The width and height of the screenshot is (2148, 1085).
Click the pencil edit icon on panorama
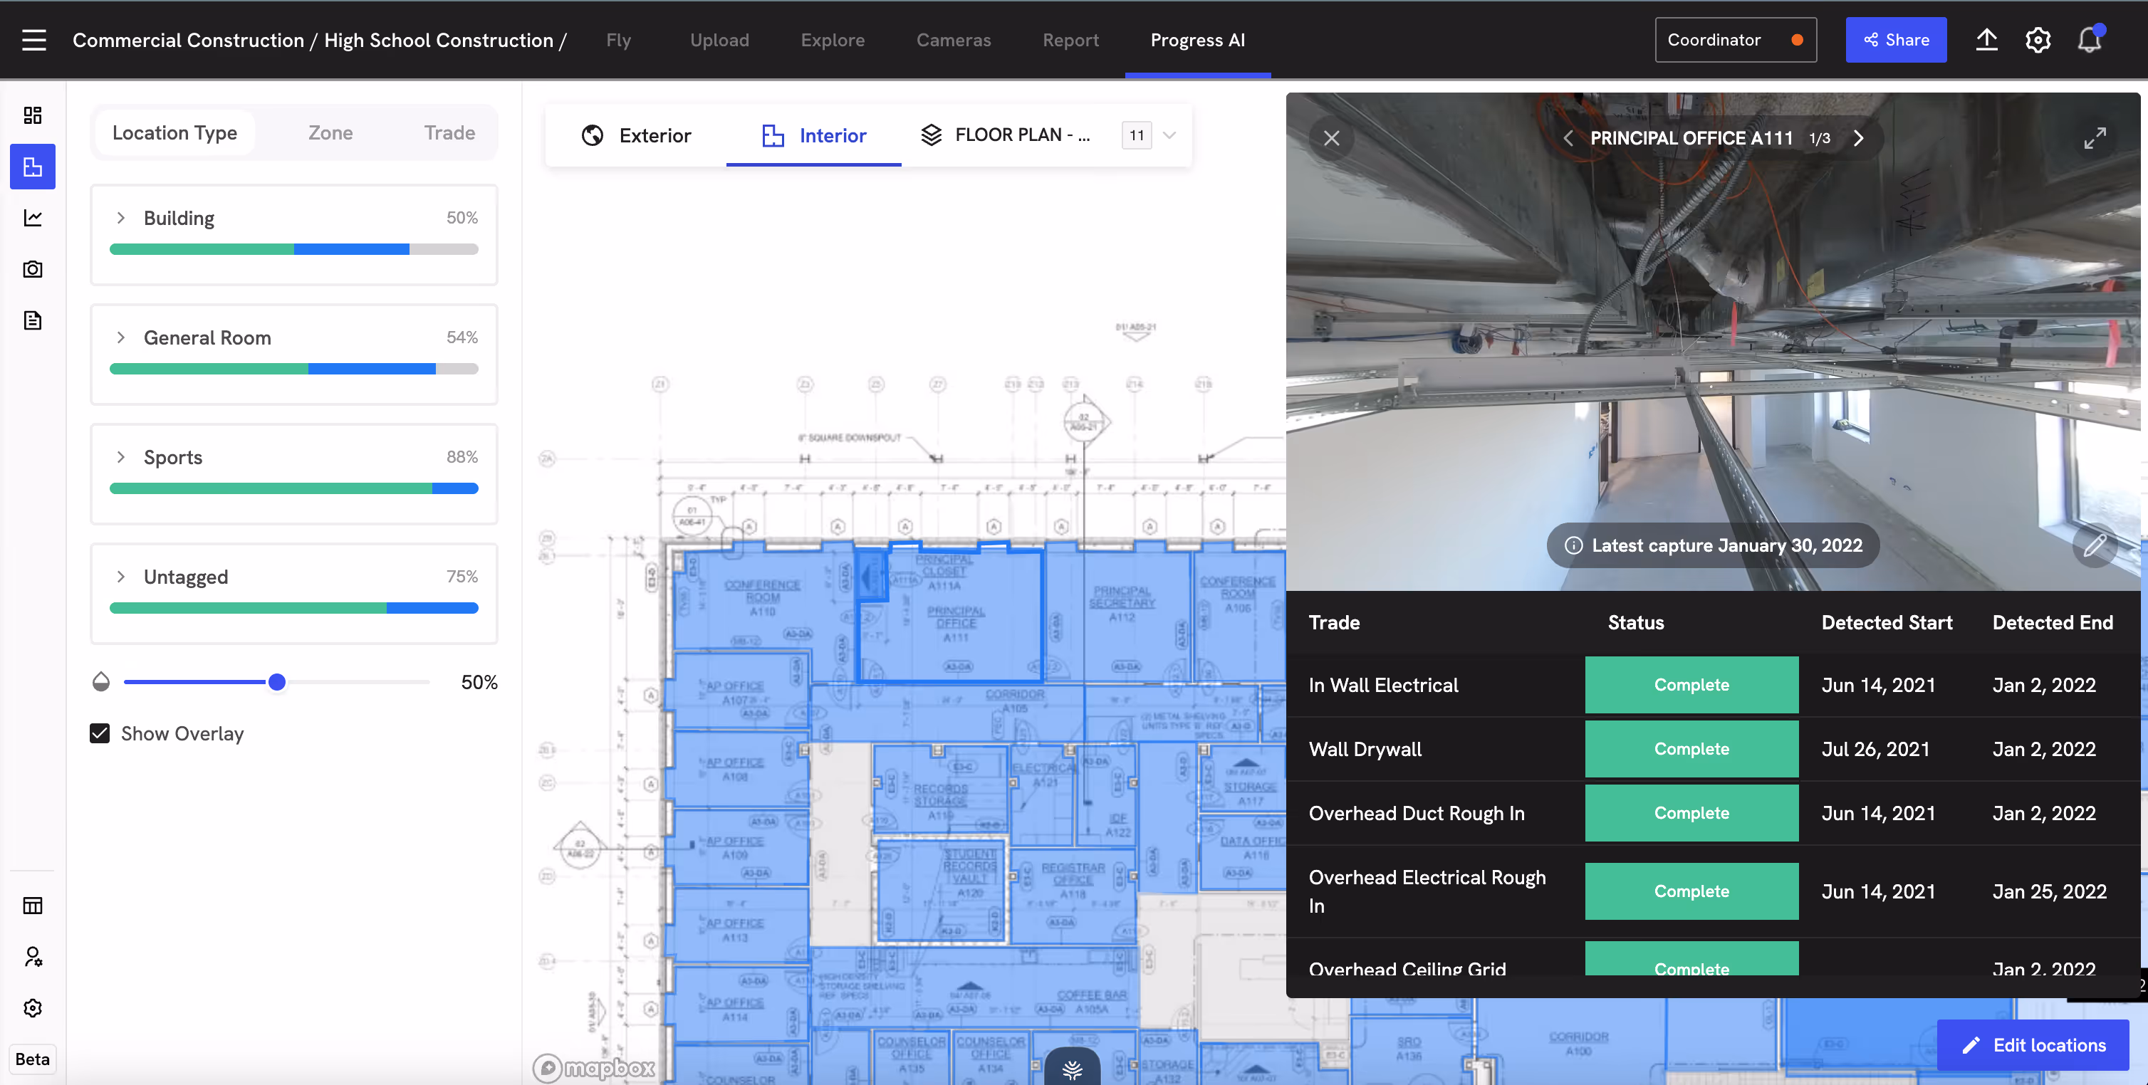2095,546
